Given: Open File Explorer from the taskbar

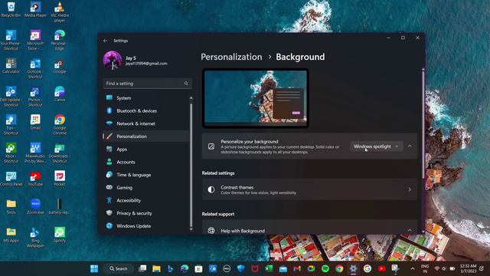Looking at the screenshot, I should [156, 268].
